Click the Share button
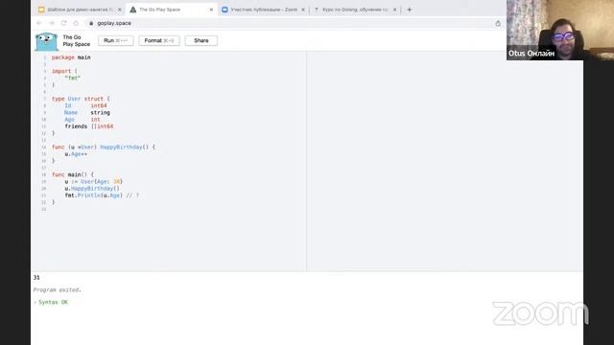614x345 pixels. (x=201, y=40)
